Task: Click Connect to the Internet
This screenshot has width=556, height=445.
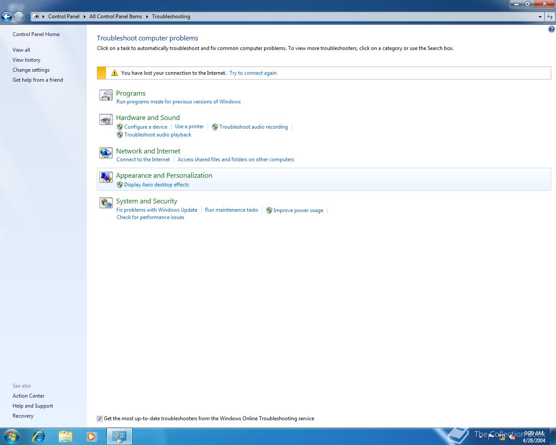Action: [x=143, y=159]
